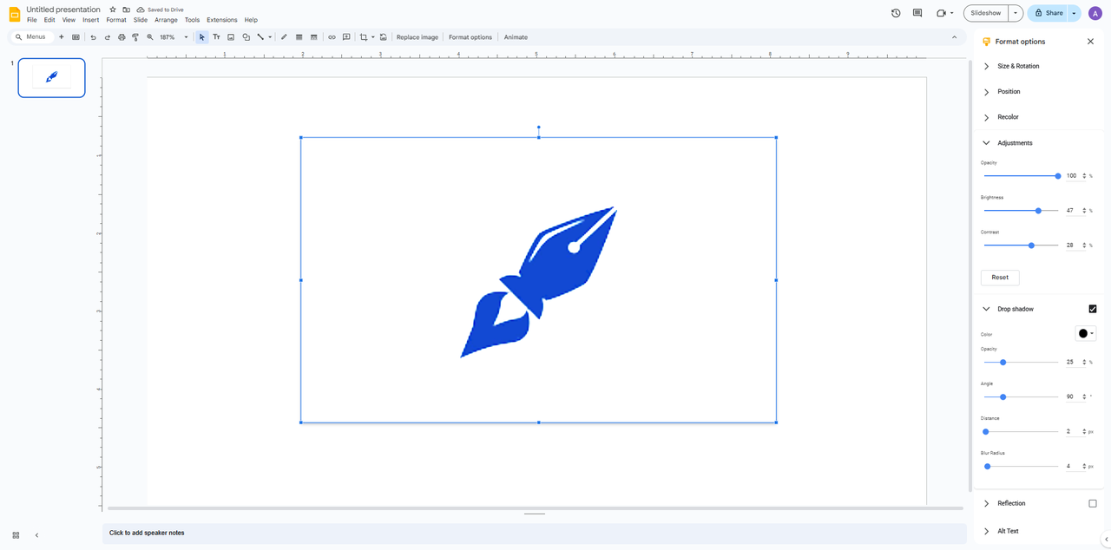Open version history clock icon
Image resolution: width=1111 pixels, height=550 pixels.
tap(896, 13)
